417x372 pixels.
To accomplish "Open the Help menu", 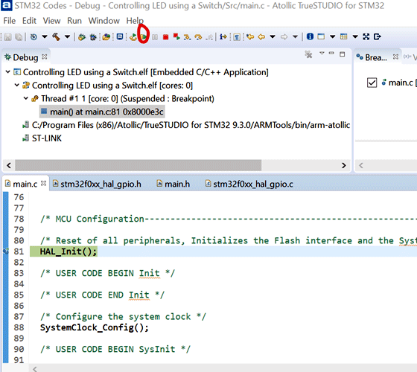I will pyautogui.click(x=135, y=21).
